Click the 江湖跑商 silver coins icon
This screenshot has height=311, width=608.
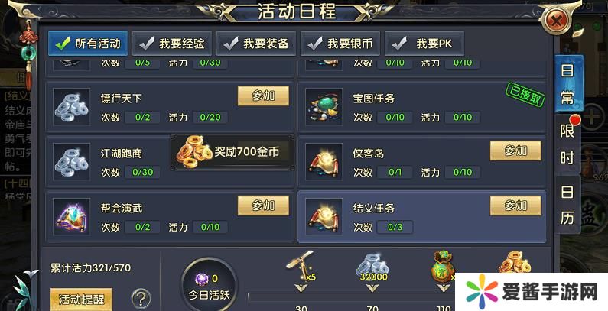[71, 161]
